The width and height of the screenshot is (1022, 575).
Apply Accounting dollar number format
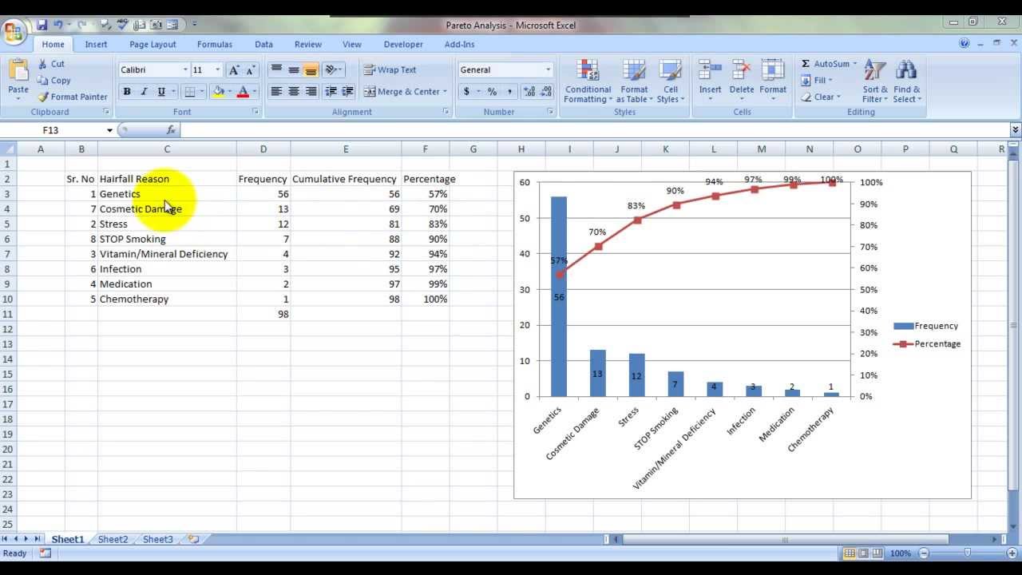466,92
